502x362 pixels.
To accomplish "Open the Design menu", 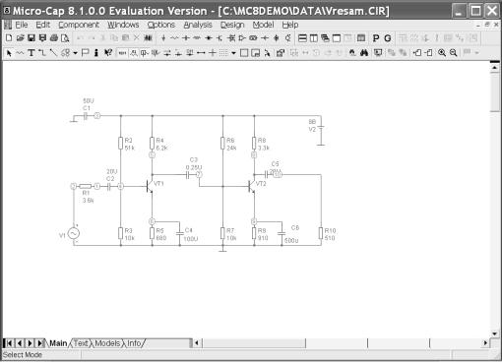I will tap(232, 25).
